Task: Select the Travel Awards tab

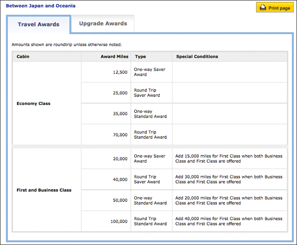Action: tap(39, 24)
